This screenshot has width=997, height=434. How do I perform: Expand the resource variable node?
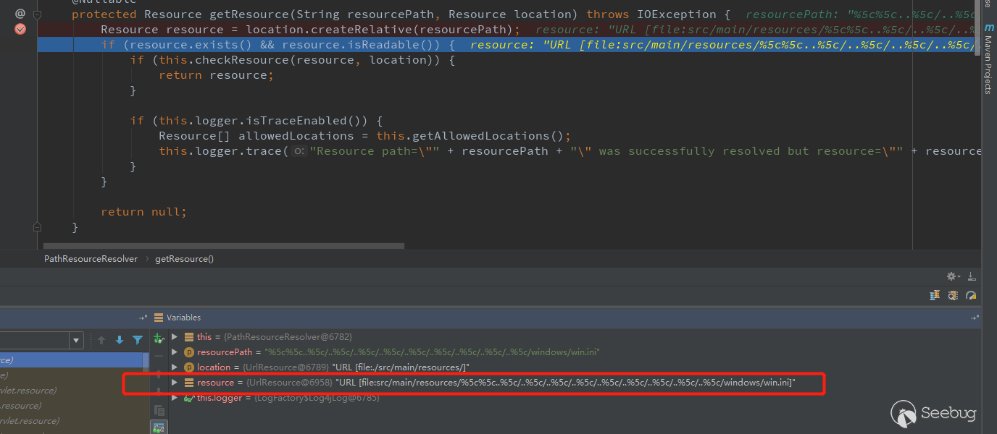coord(174,383)
